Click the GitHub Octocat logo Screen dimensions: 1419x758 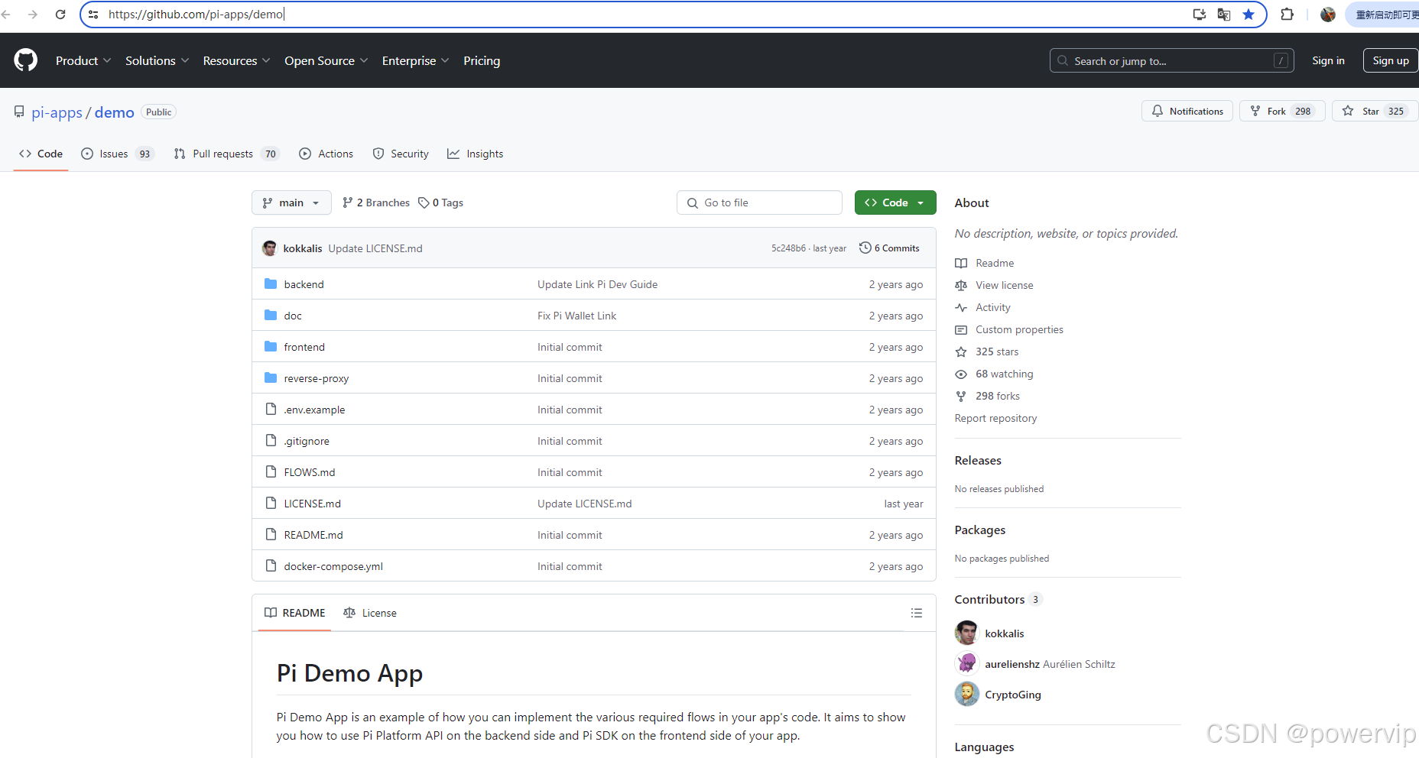[x=26, y=60]
